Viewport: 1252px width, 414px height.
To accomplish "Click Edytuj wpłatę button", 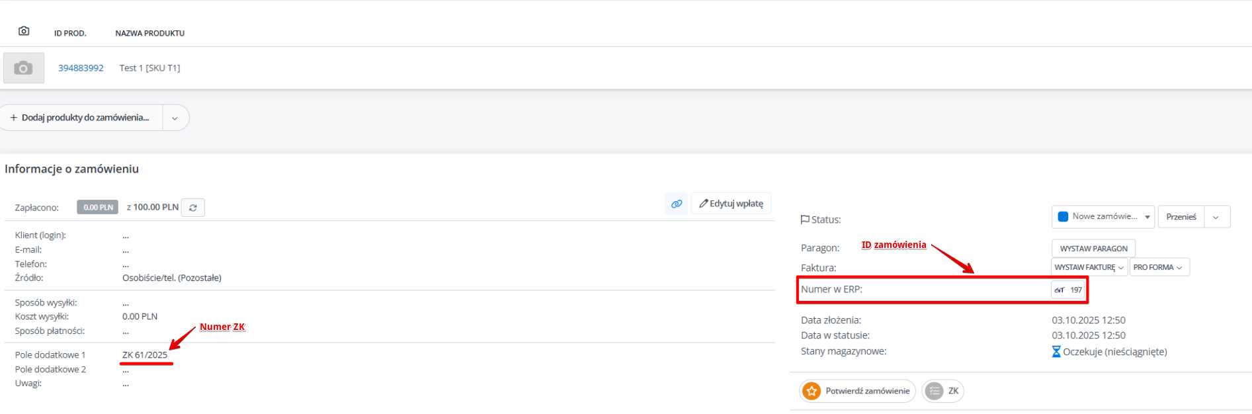I will coord(731,204).
